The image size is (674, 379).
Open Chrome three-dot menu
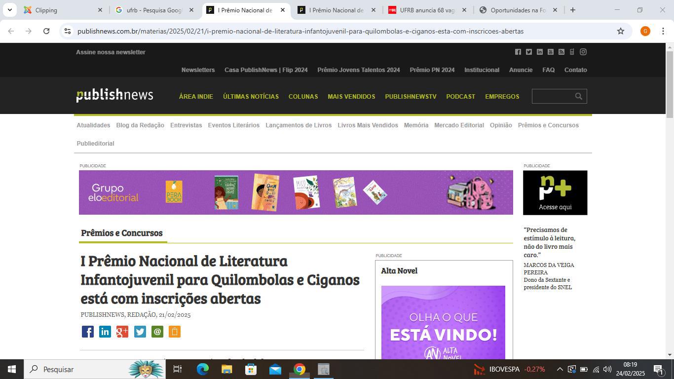pos(663,31)
